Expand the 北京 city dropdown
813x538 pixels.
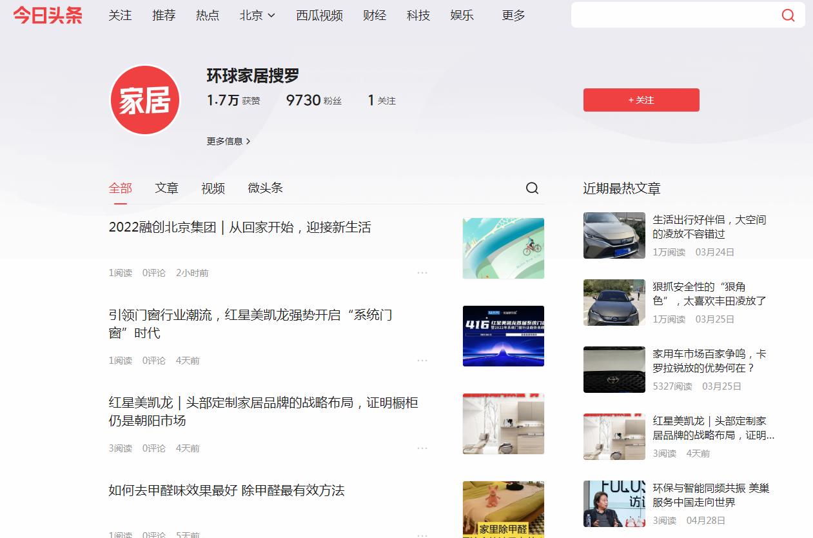[x=257, y=15]
